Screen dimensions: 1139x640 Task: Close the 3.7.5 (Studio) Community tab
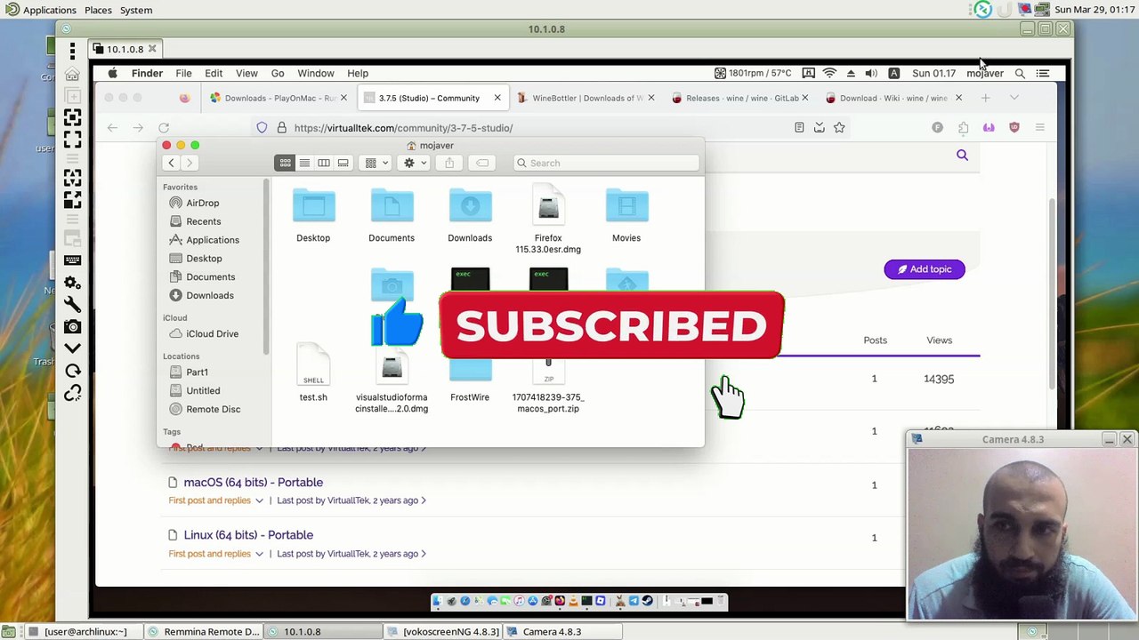497,98
